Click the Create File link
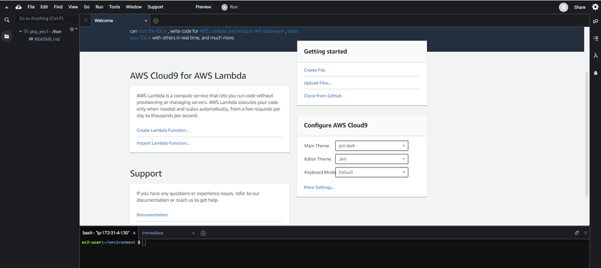Screen dimensions: 601x268 314,70
